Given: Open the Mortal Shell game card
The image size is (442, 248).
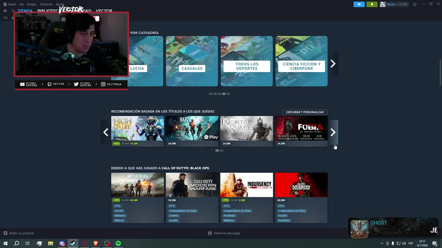Looking at the screenshot, I should pyautogui.click(x=247, y=131).
